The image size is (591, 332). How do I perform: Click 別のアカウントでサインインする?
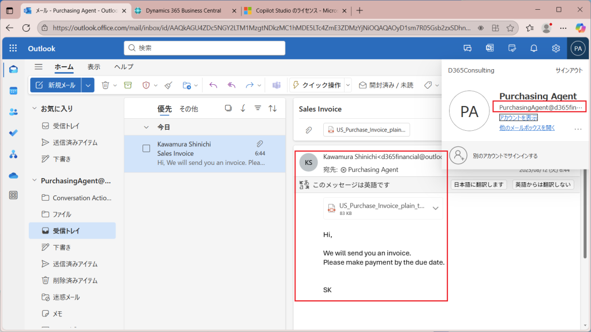coord(505,156)
